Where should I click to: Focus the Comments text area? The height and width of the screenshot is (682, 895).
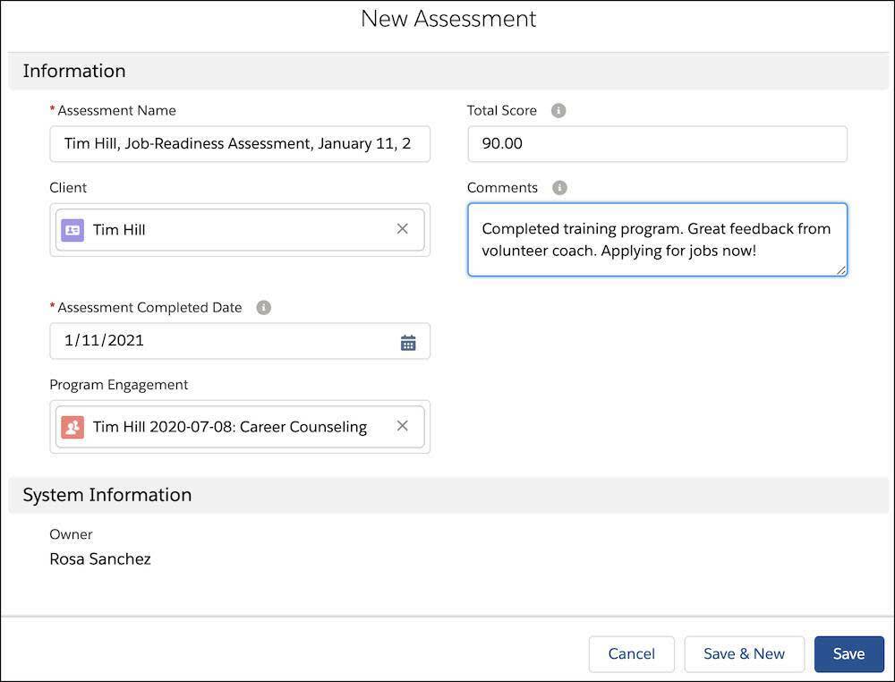657,240
